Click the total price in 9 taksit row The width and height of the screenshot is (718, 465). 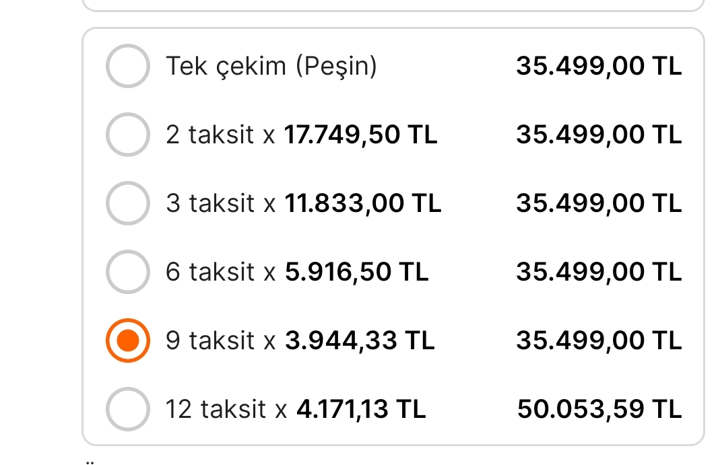coord(599,341)
